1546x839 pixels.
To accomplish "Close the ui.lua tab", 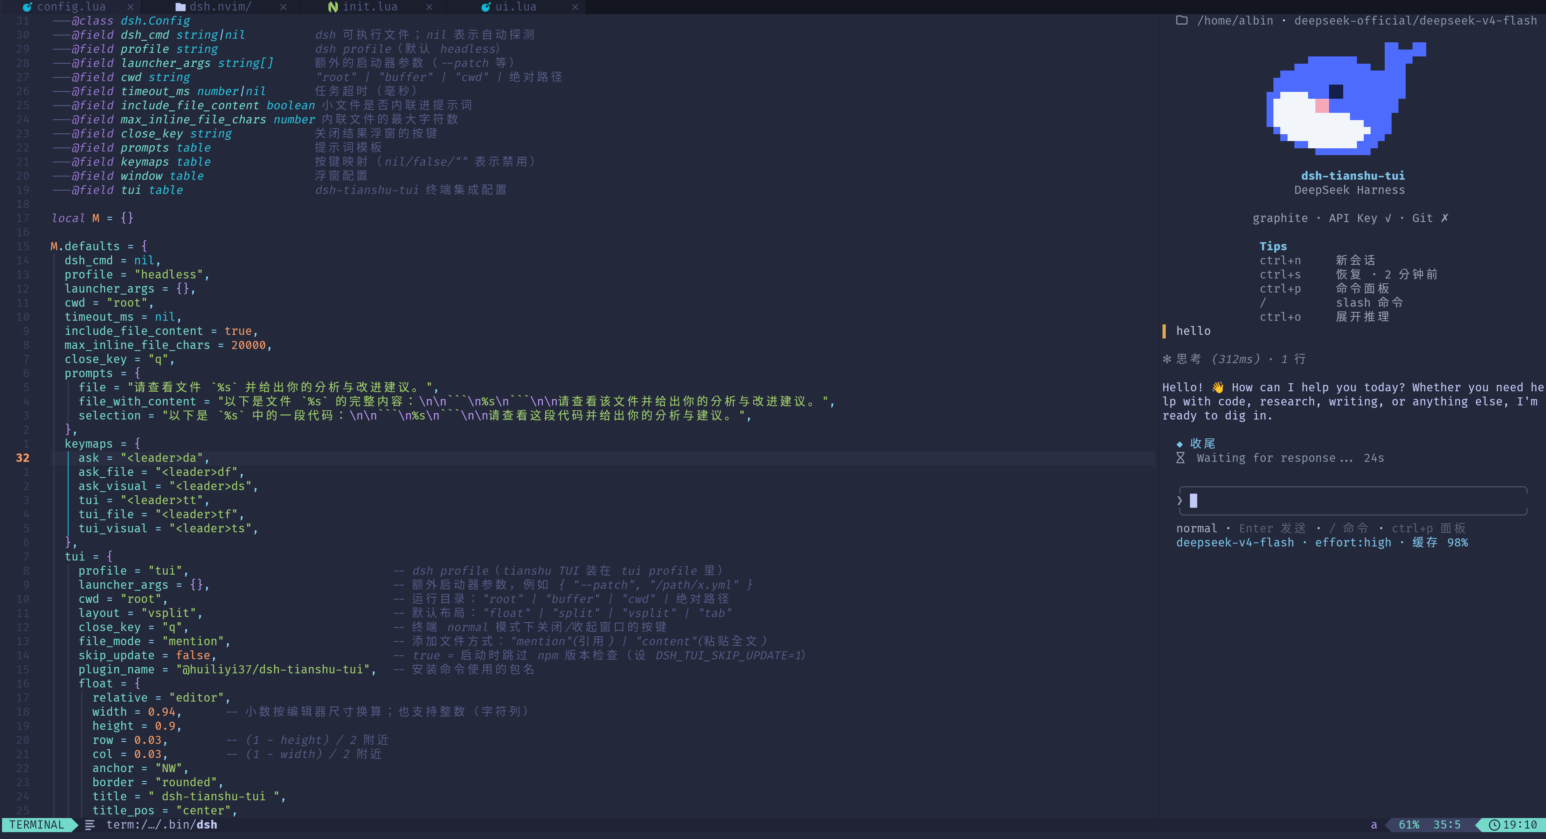I will (575, 6).
